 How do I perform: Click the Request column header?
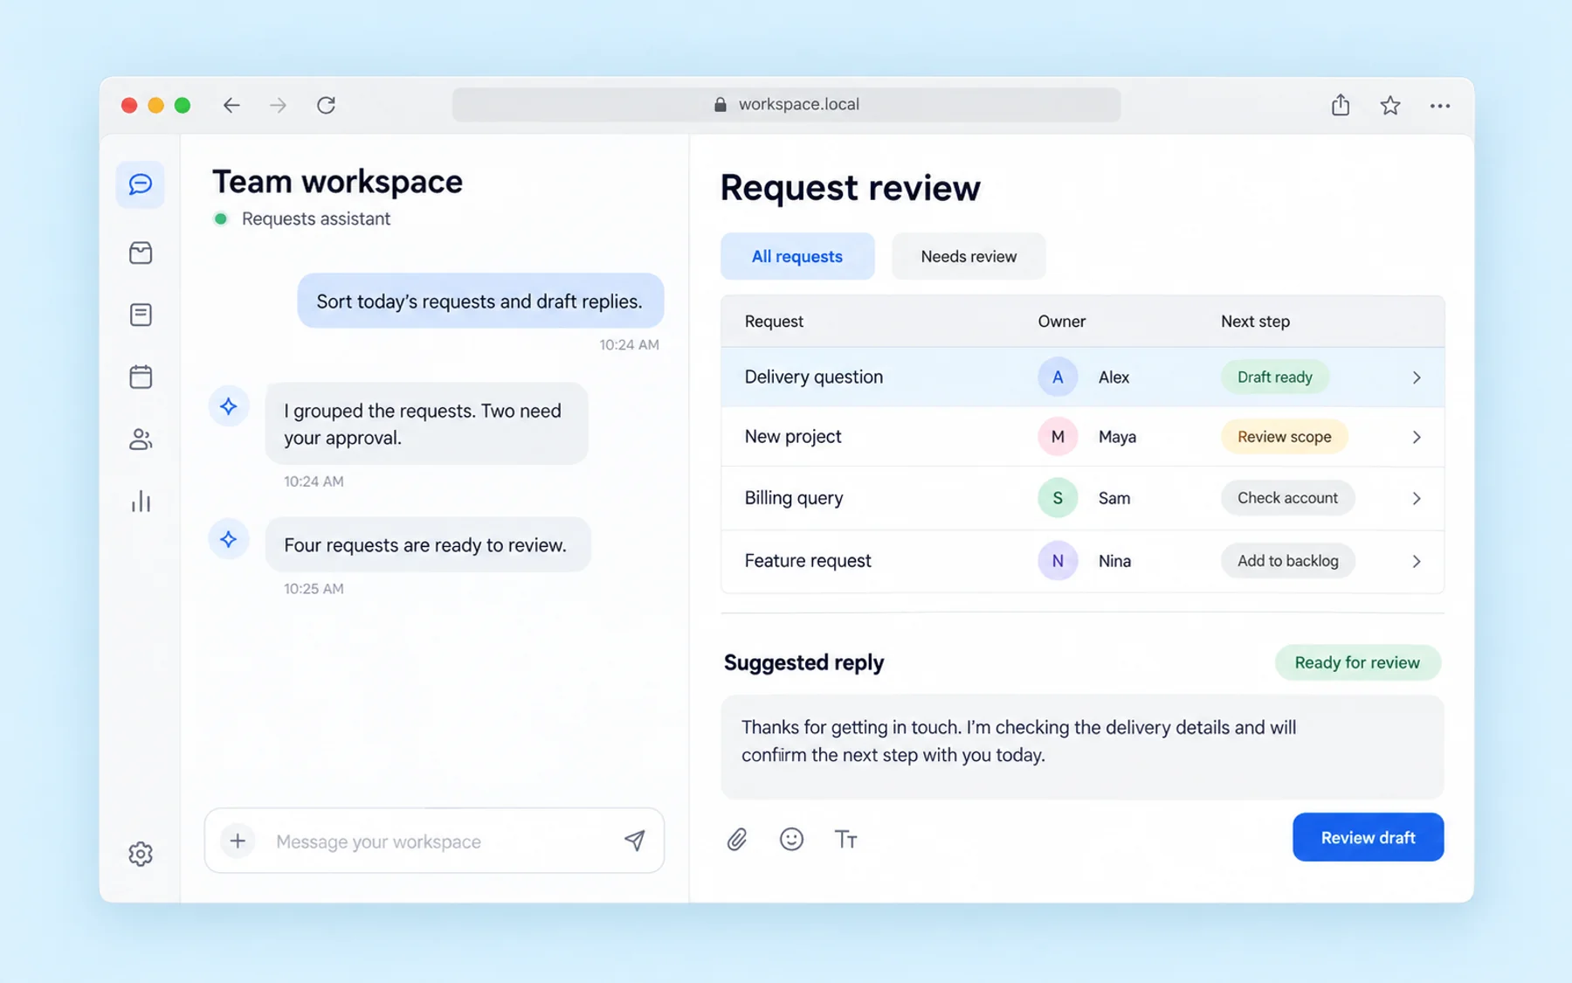pos(774,321)
